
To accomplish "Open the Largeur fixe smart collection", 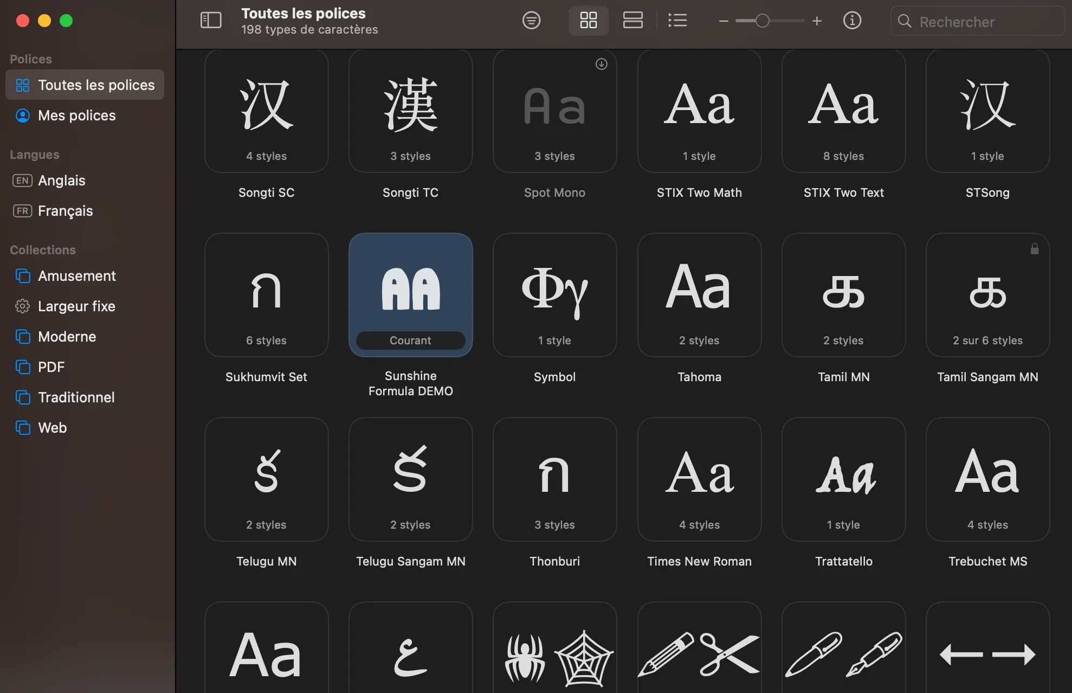I will (x=85, y=306).
